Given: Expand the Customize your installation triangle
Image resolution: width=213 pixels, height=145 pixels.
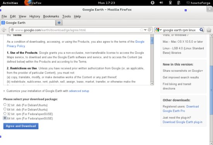Looking at the screenshot, I should 4,91.
